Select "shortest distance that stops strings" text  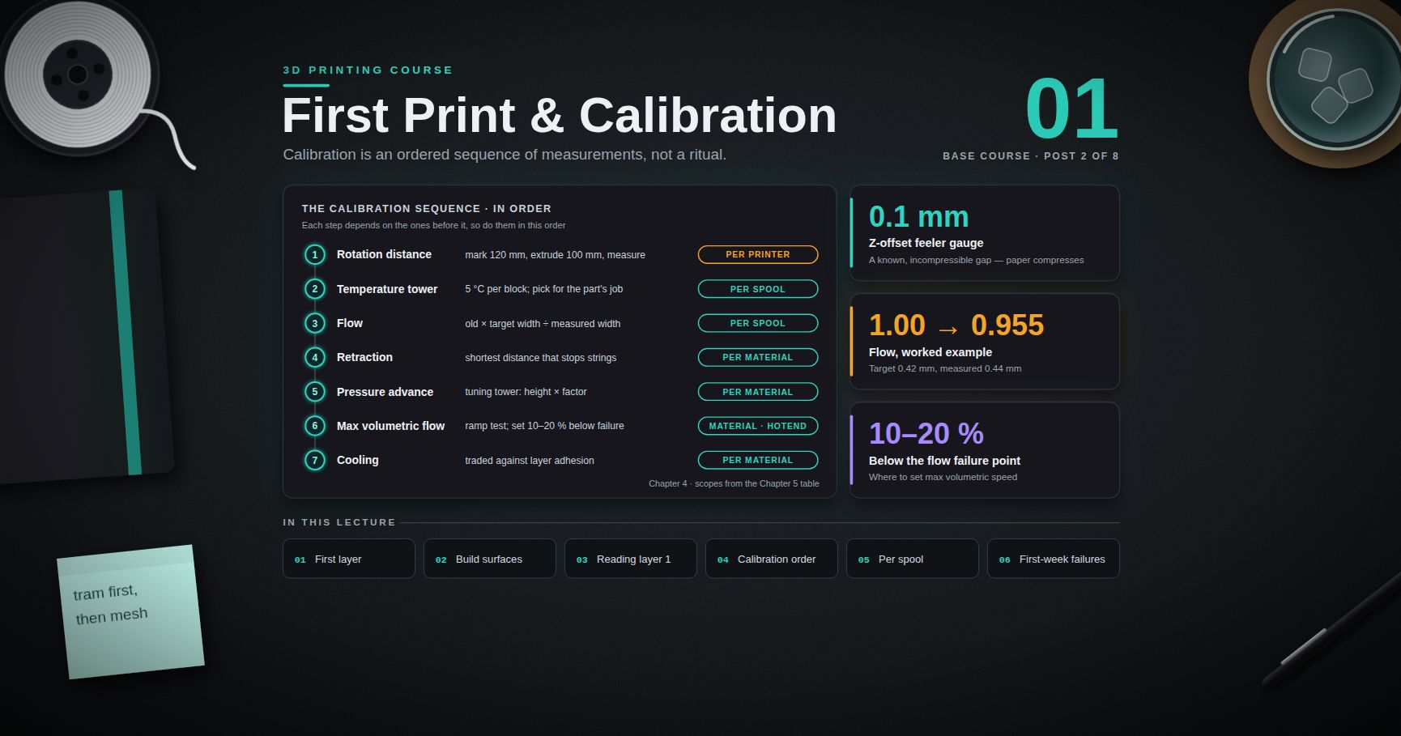click(x=540, y=358)
